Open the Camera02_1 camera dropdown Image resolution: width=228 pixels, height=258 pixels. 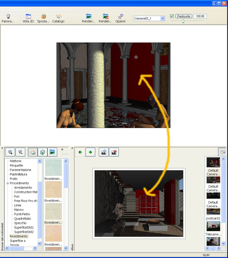tap(163, 18)
